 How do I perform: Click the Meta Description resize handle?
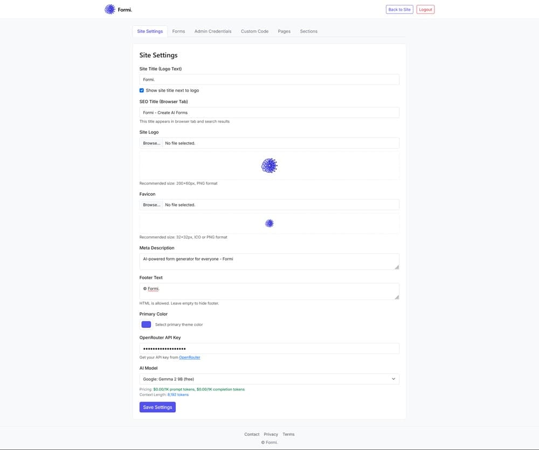point(397,267)
